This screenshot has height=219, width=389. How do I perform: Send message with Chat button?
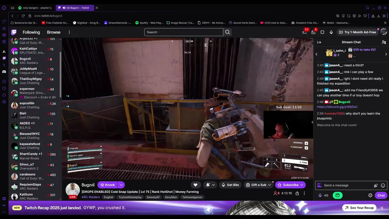pos(381,195)
